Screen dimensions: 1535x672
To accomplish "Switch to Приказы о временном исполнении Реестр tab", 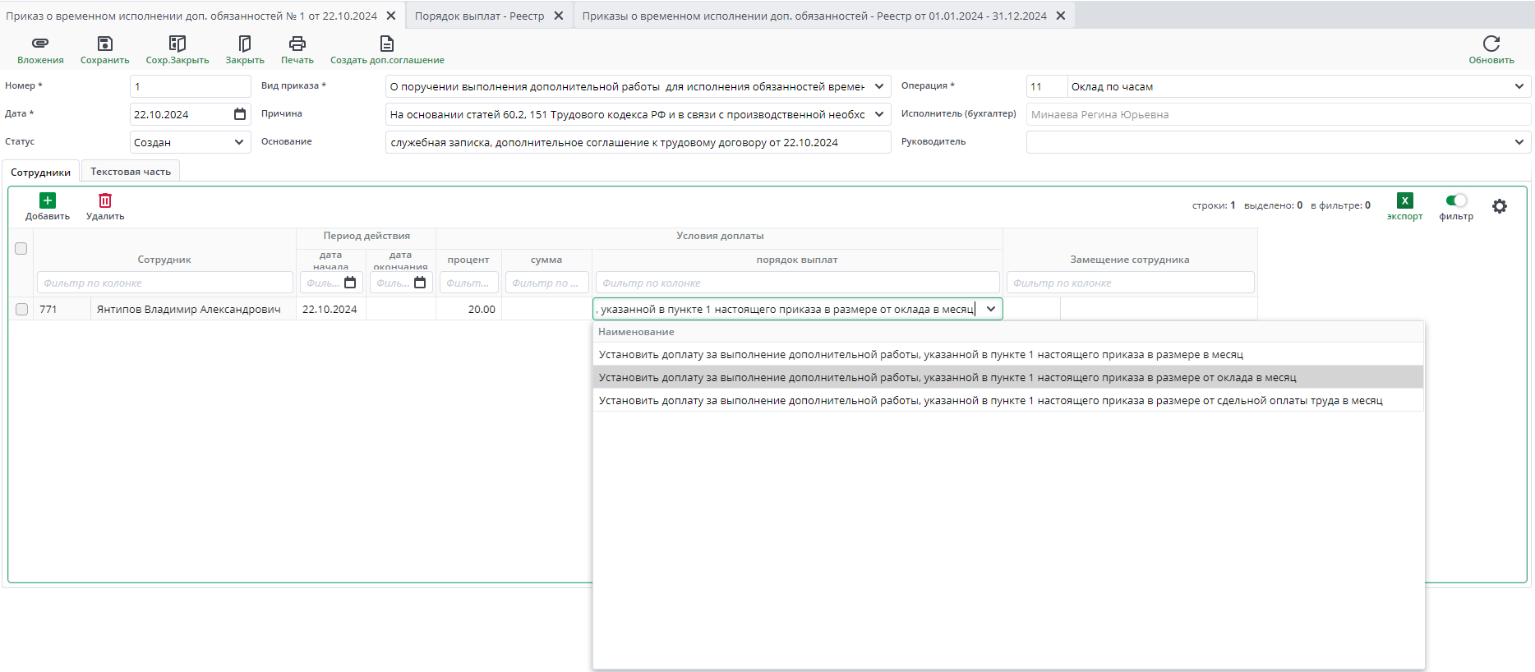I will pos(814,16).
